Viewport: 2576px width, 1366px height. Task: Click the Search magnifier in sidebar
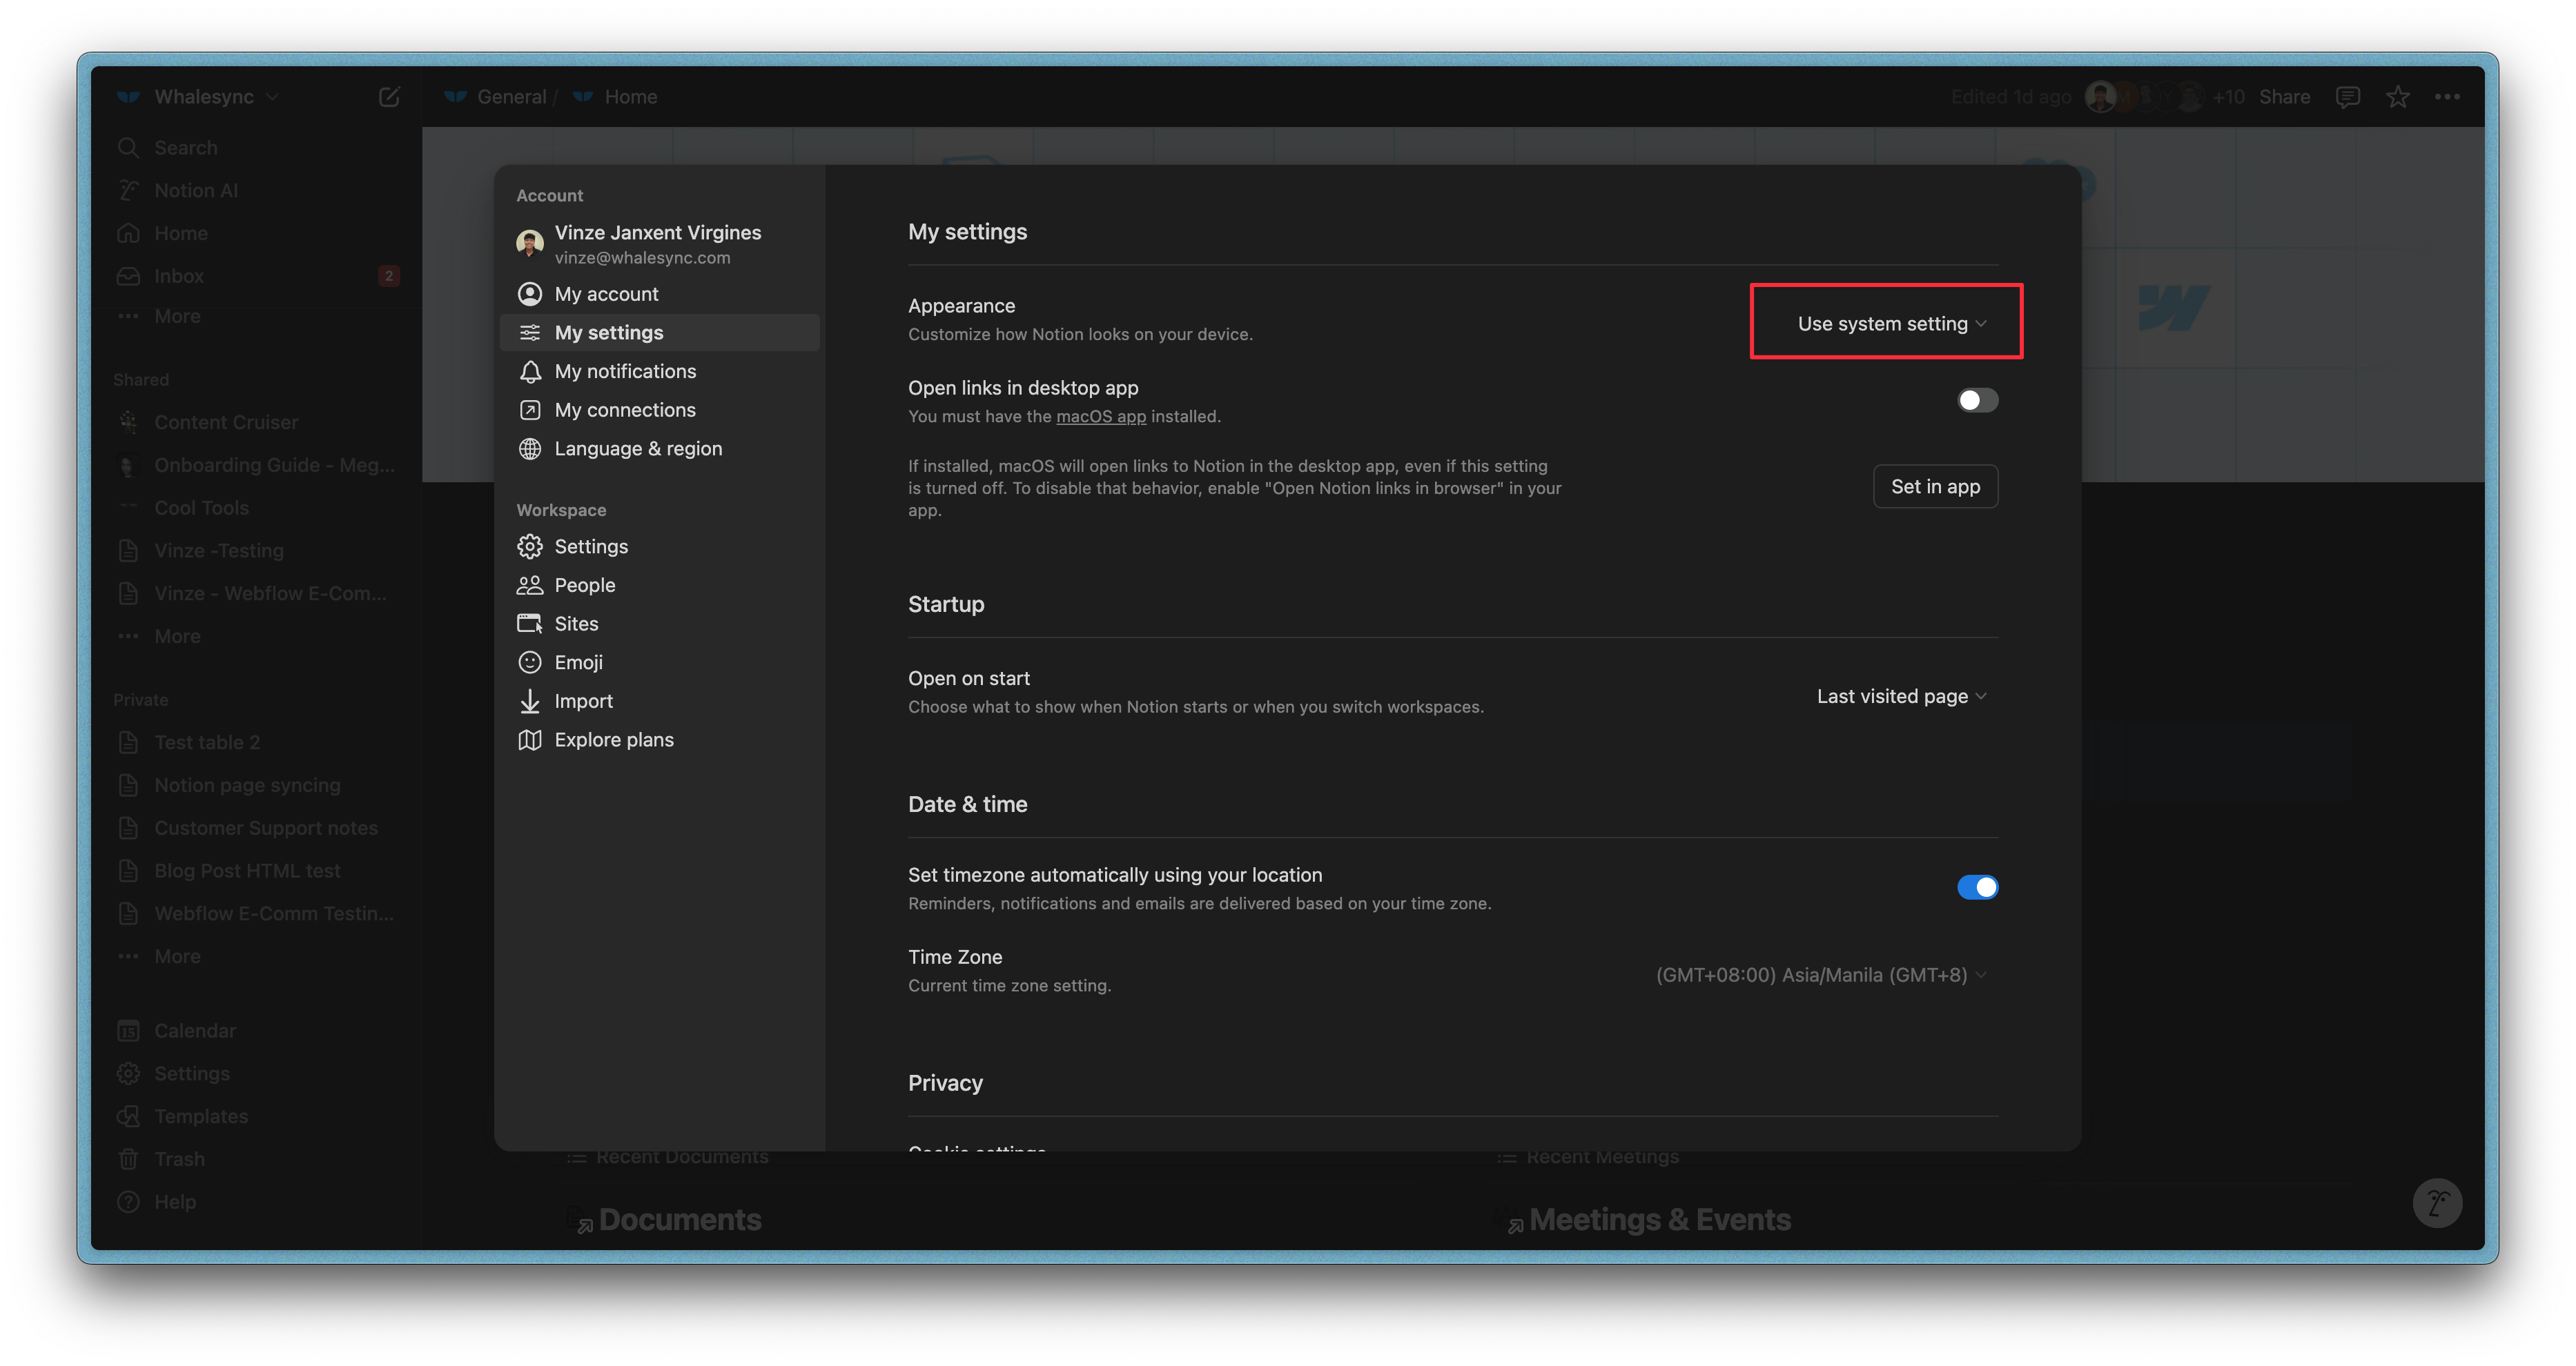(129, 148)
